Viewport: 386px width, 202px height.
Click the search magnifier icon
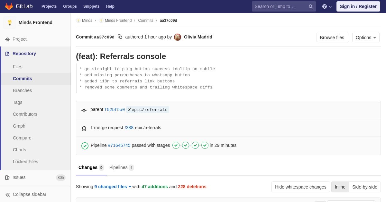[x=311, y=6]
